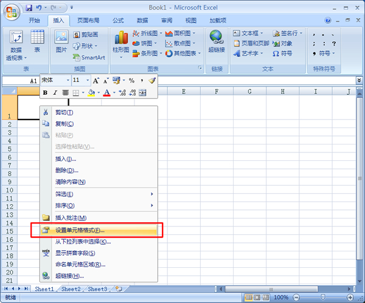The height and width of the screenshot is (303, 365).
Task: Choose Hyperlink (超链接(H)) in context menu
Action: [99, 276]
